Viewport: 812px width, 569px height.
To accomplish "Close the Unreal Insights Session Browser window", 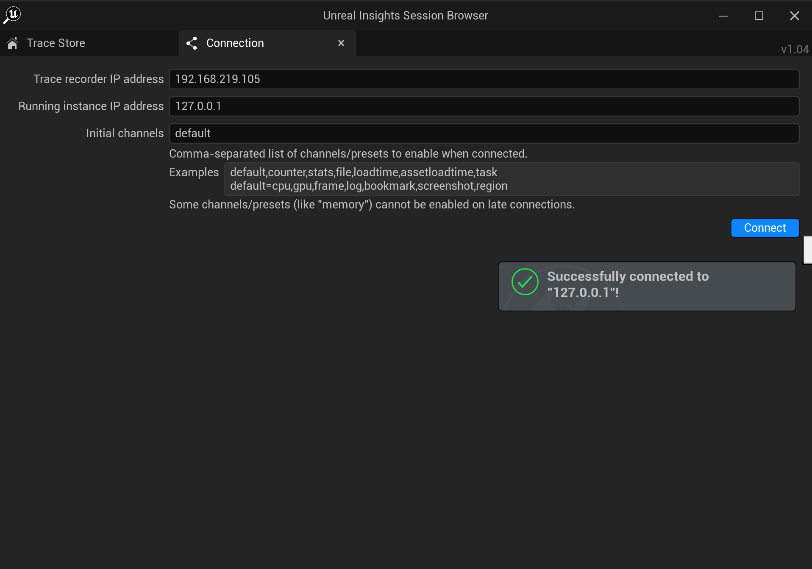I will click(x=795, y=16).
